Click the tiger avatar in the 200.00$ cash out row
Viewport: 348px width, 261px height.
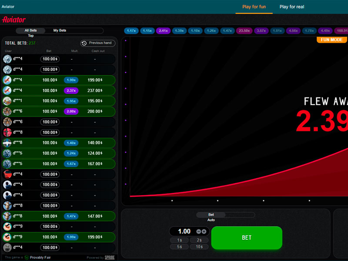click(x=7, y=111)
